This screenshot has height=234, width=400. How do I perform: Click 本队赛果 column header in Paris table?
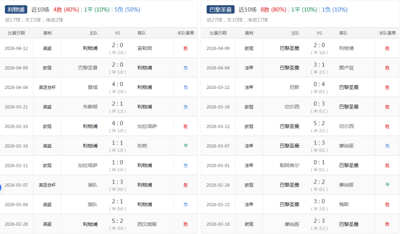(x=387, y=33)
